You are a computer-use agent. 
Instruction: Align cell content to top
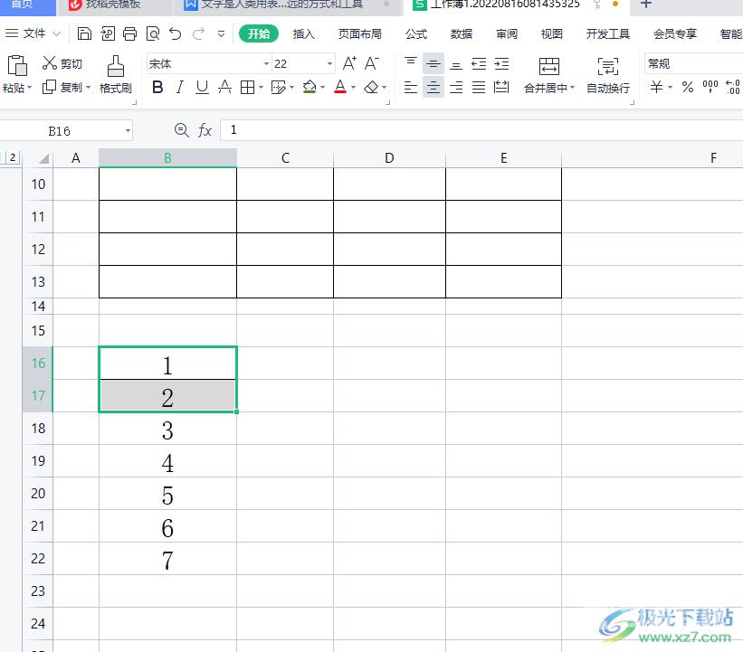[410, 63]
